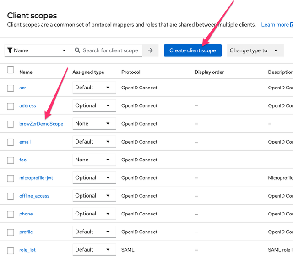This screenshot has width=293, height=265.
Task: Click the Name column header
Action: (x=26, y=72)
